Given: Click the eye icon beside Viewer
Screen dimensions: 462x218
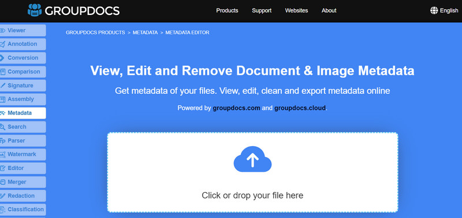Looking at the screenshot, I should point(2,30).
